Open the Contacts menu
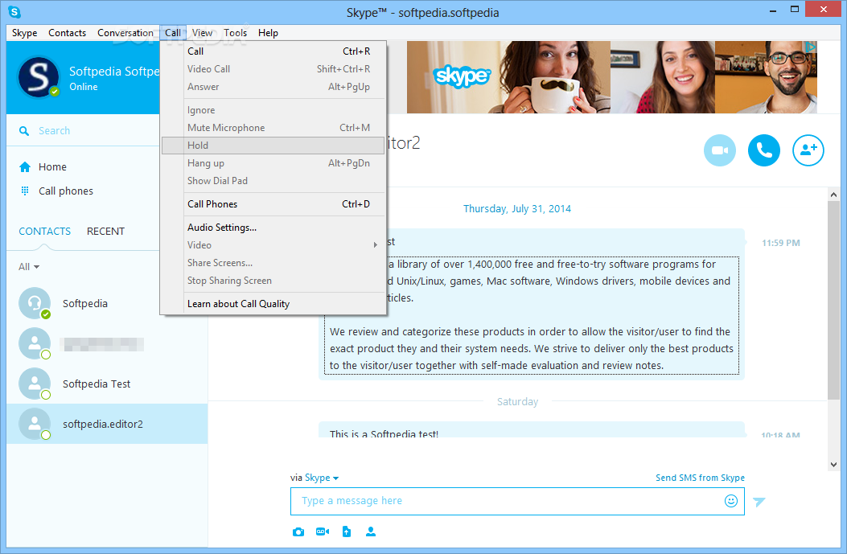 67,33
